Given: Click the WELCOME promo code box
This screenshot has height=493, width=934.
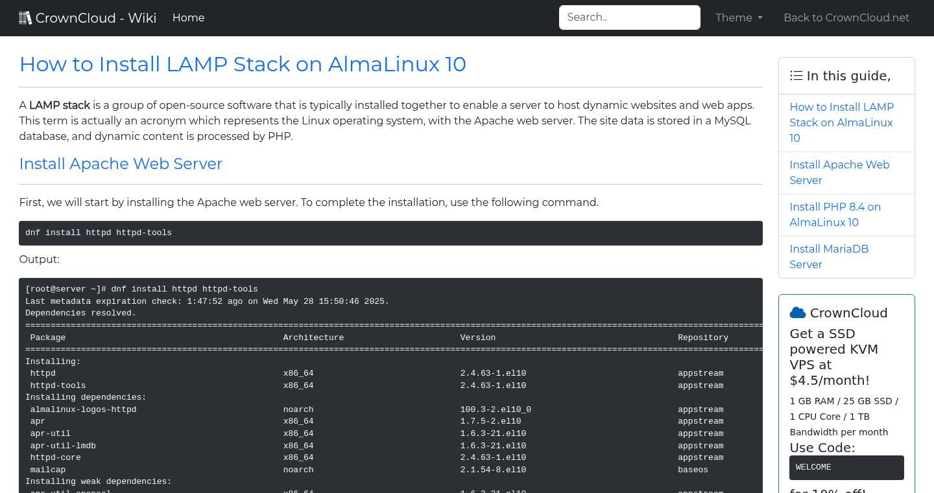Looking at the screenshot, I should pyautogui.click(x=846, y=468).
